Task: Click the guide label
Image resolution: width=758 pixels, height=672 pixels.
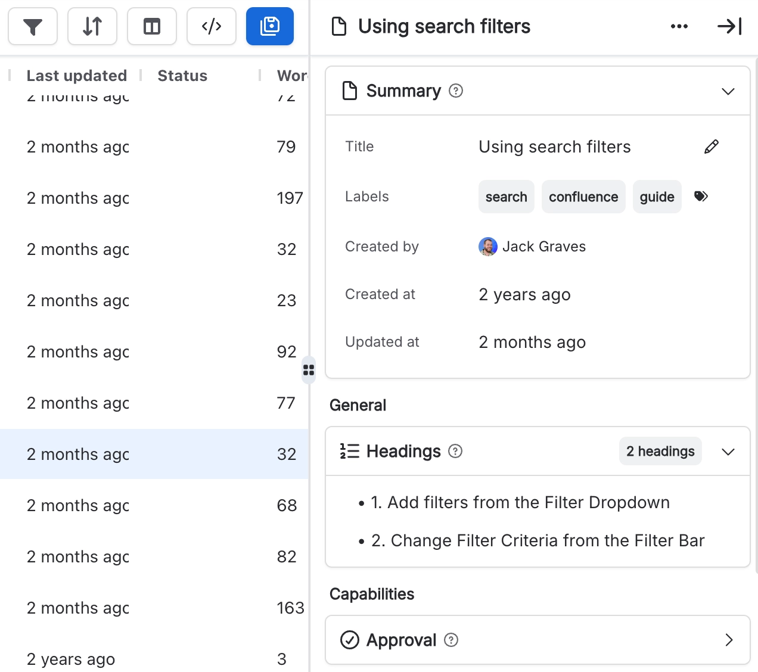Action: [657, 197]
